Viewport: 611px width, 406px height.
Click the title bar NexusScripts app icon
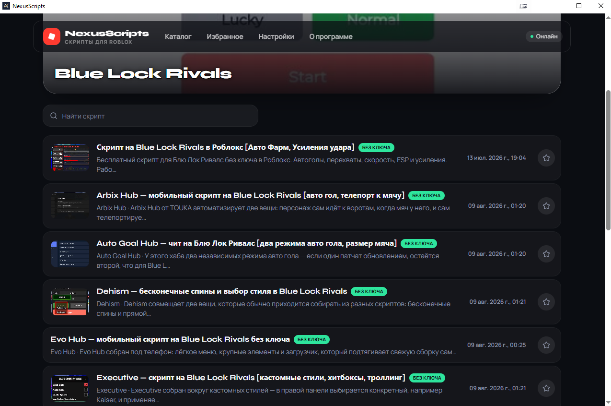6,6
